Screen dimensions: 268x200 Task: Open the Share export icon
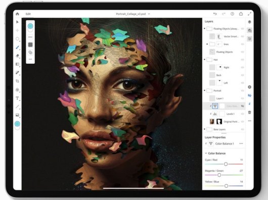pos(241,14)
